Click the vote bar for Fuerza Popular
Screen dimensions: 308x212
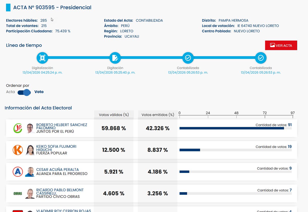[235, 150]
